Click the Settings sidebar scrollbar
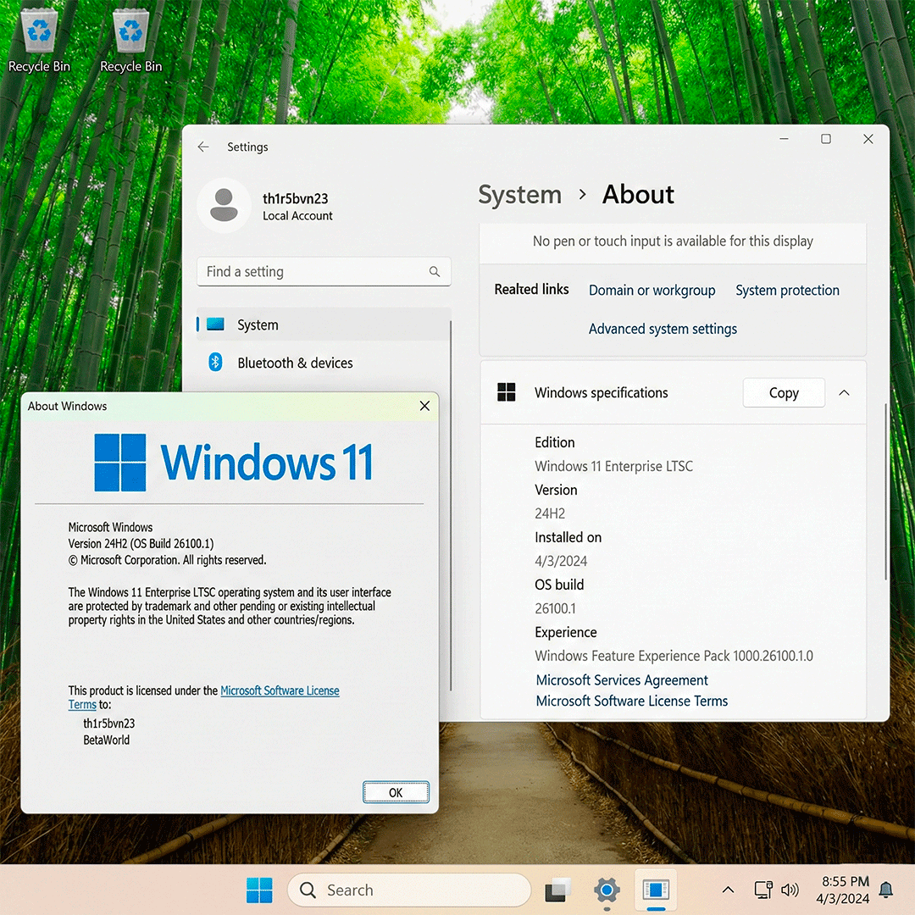Screen dimensions: 915x915 pyautogui.click(x=451, y=505)
